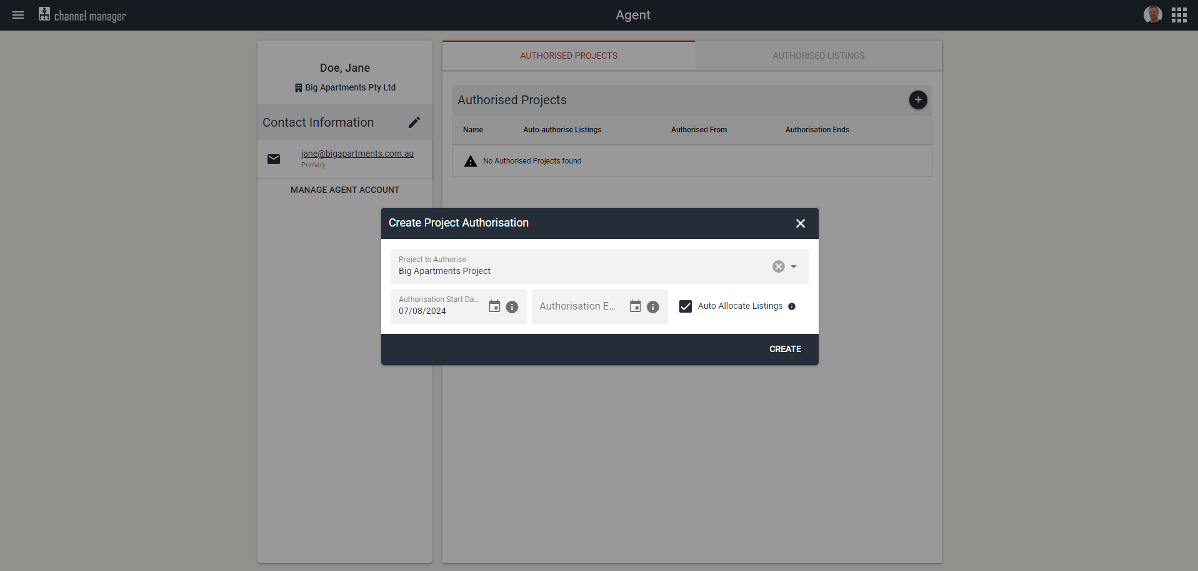
Task: Click the email envelope icon
Action: coord(274,159)
